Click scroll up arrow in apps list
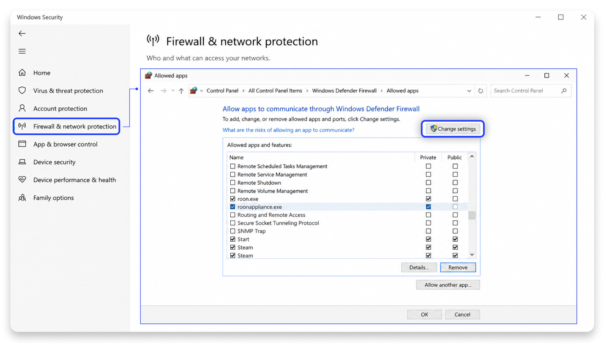The height and width of the screenshot is (343, 606). (472, 156)
